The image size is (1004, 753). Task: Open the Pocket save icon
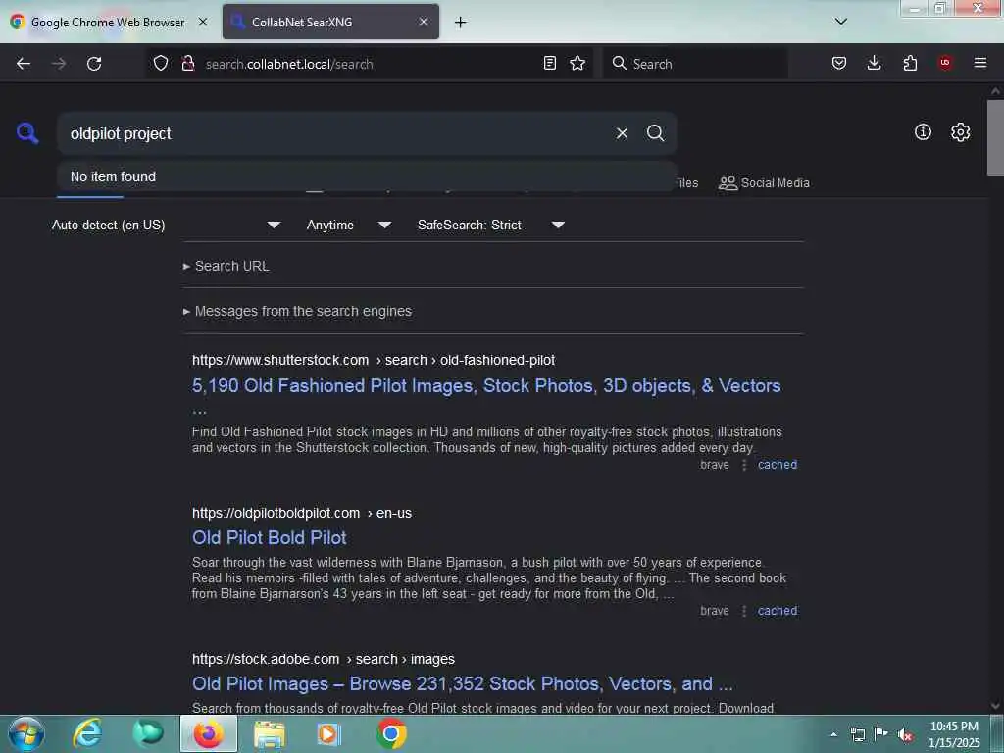click(839, 63)
